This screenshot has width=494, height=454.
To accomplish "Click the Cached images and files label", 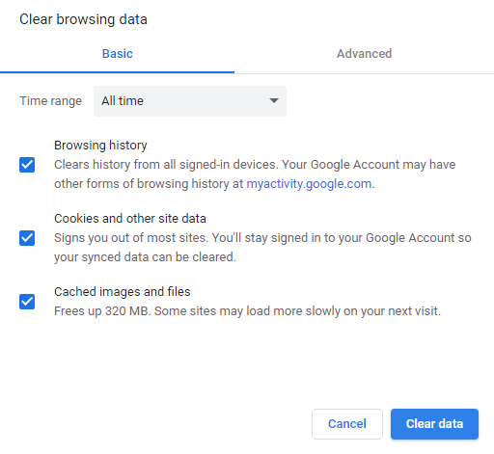I will click(x=123, y=292).
